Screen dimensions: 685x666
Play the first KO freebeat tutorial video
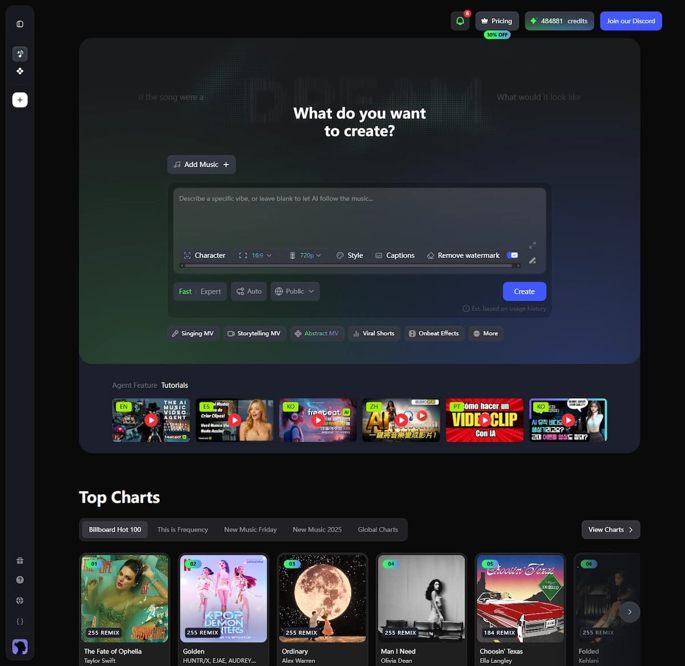click(318, 420)
